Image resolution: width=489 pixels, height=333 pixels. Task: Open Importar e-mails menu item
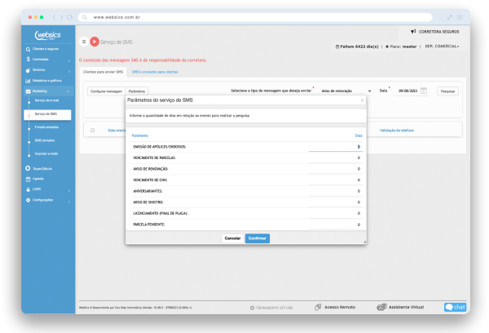coord(46,153)
